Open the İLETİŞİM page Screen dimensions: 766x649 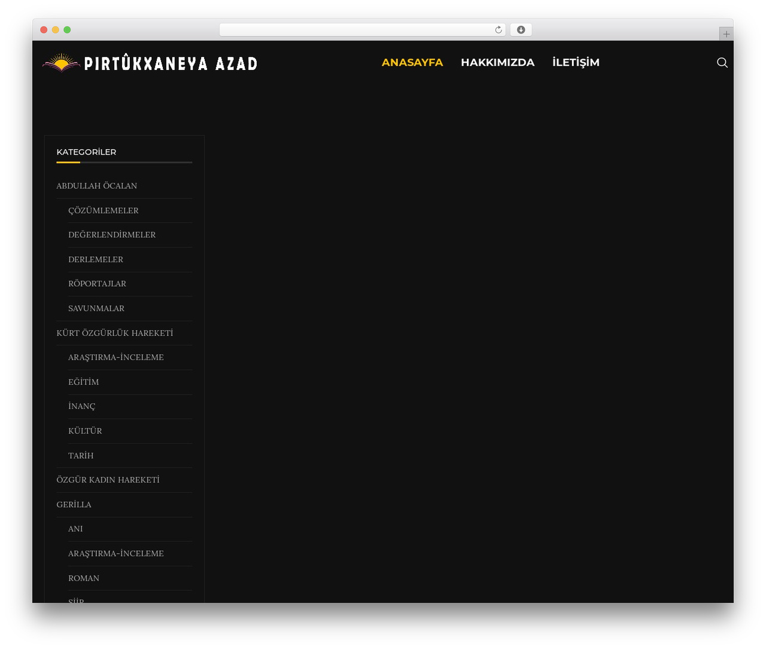tap(576, 62)
